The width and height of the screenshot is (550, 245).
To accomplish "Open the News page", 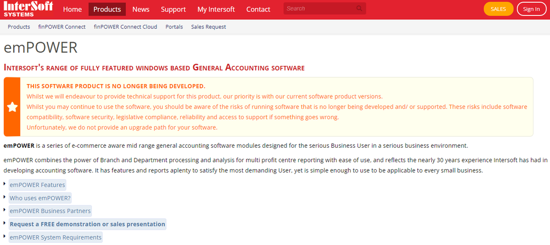I will 141,9.
